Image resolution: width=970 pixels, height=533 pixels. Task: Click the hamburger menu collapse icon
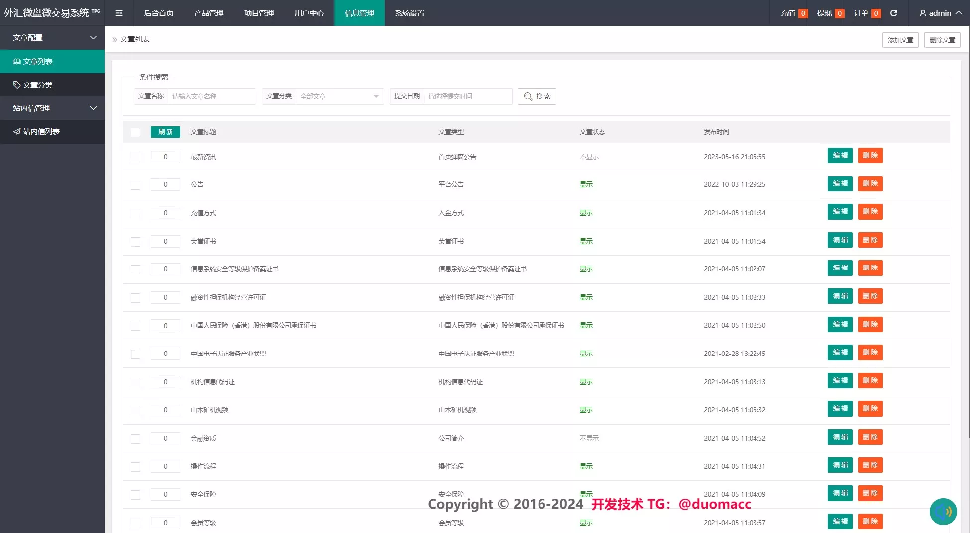point(119,13)
